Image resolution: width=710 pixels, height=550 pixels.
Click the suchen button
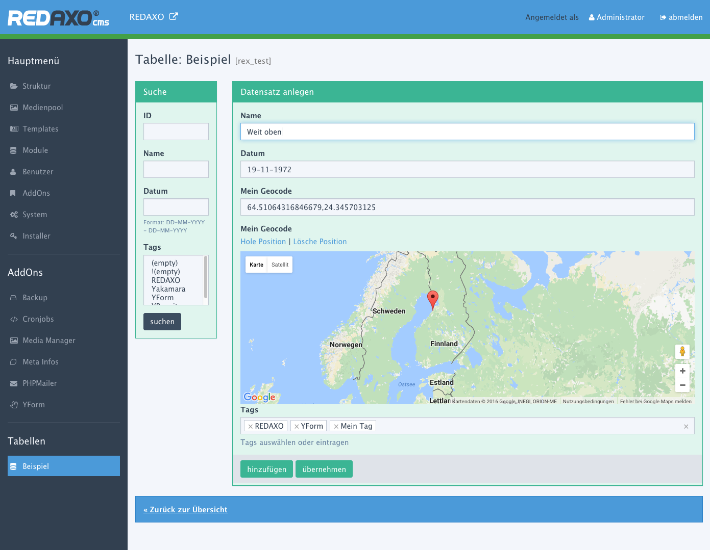click(162, 322)
